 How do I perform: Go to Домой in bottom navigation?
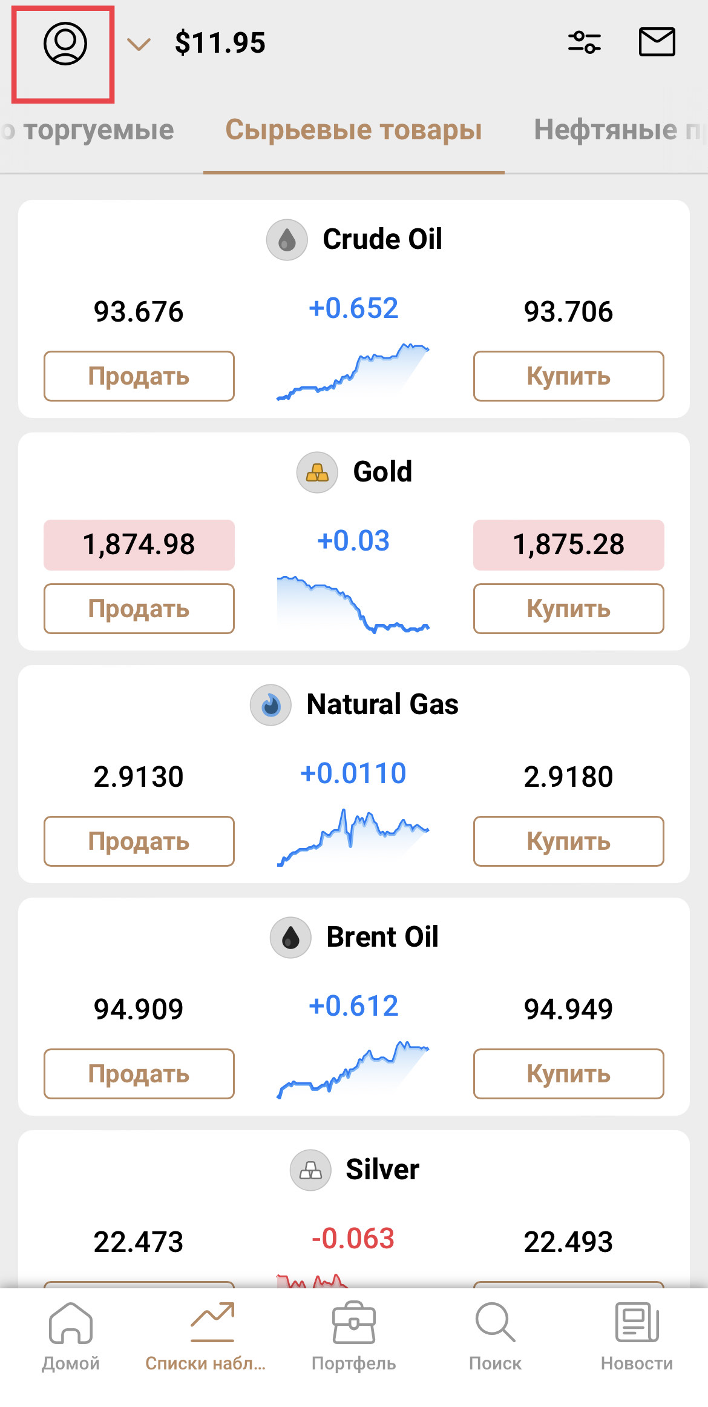pos(71,1336)
